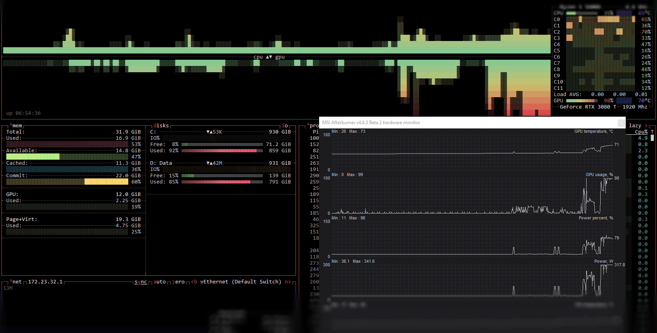Click the 70°C GPU temperature reading
Image resolution: width=657 pixels, height=333 pixels.
click(644, 101)
